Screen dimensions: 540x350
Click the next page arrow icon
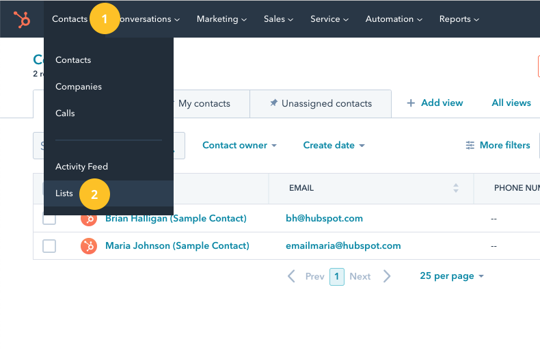[387, 276]
